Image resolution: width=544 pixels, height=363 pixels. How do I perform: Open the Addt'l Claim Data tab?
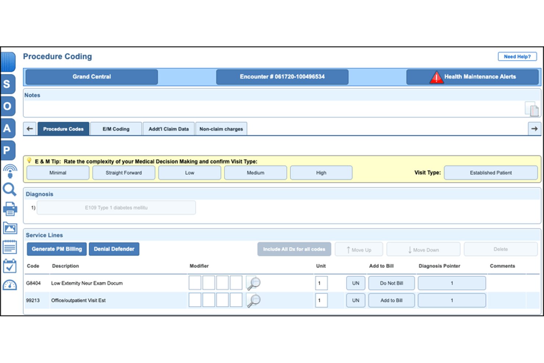click(x=169, y=129)
